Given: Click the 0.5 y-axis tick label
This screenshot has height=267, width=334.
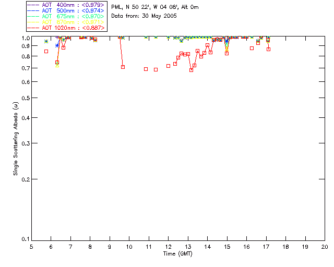Looking at the screenshot, I should click(x=26, y=98).
